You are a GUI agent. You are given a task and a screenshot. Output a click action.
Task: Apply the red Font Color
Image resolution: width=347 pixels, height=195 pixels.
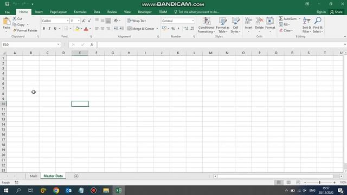(86, 29)
